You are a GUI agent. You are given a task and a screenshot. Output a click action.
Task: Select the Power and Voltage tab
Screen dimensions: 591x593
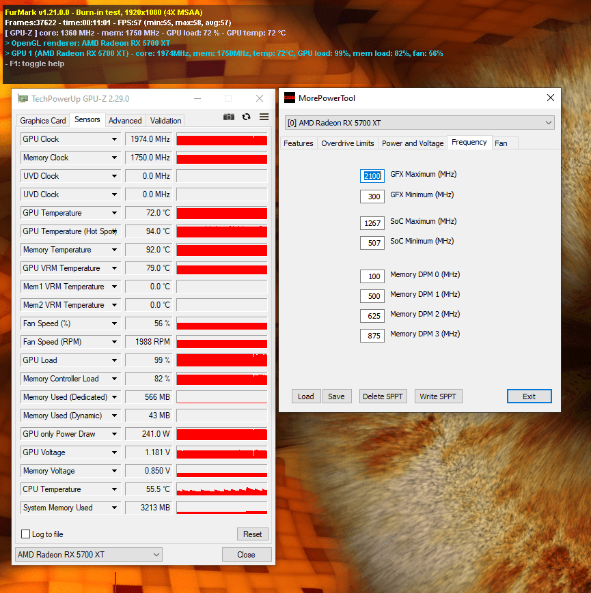pos(413,143)
